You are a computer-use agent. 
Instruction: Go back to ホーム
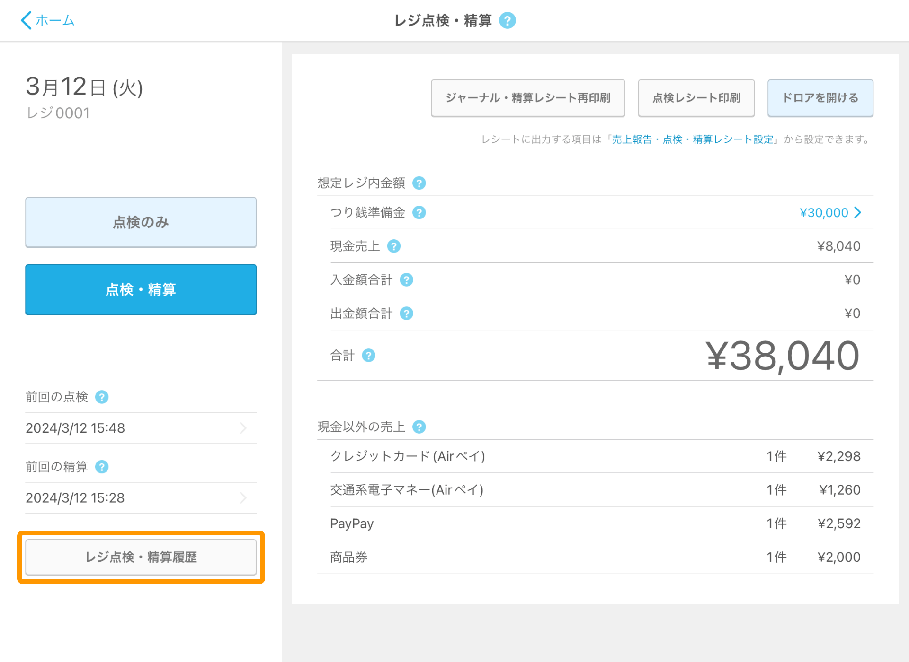click(48, 20)
